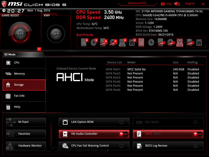Click the Mon 1 Aug, 2016 date

[x=39, y=10]
